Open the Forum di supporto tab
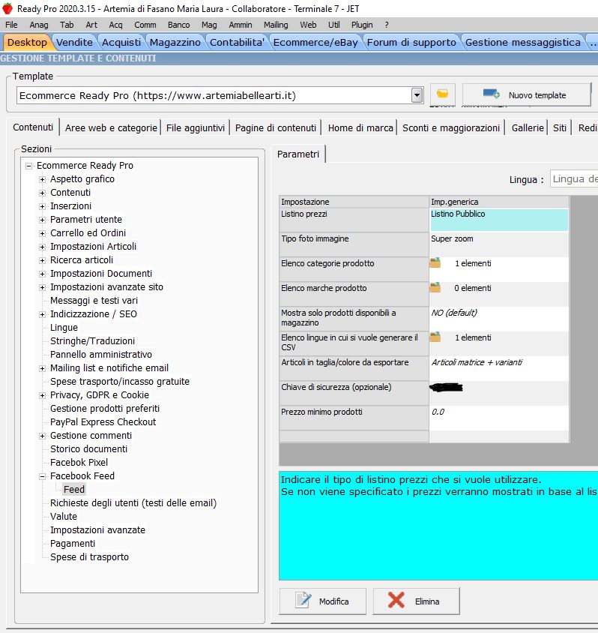The height and width of the screenshot is (633, 598). click(x=411, y=43)
